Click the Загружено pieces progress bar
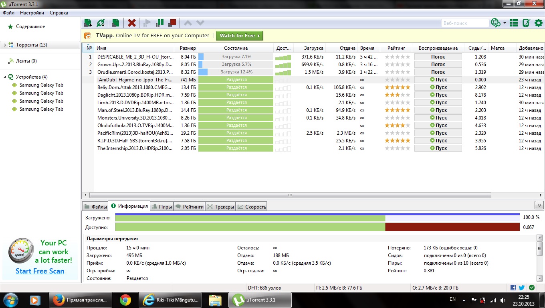Image resolution: width=545 pixels, height=308 pixels. click(317, 217)
